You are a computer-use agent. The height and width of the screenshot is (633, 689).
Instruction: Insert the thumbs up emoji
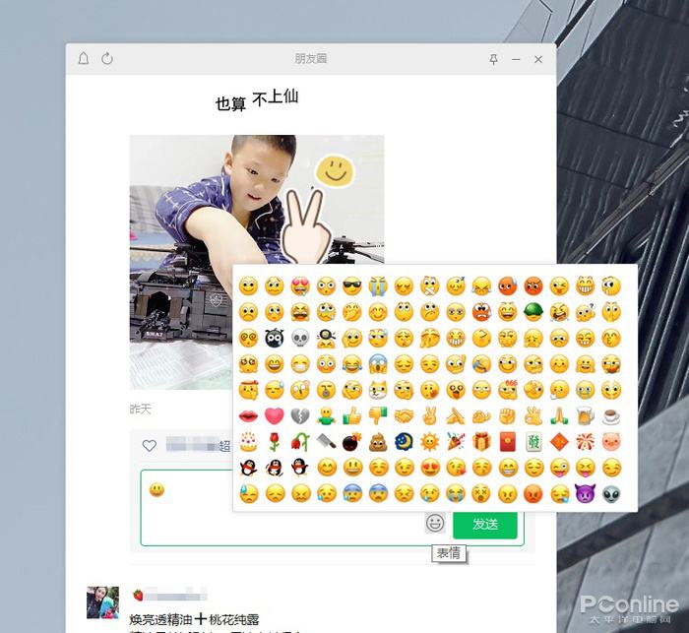point(352,415)
